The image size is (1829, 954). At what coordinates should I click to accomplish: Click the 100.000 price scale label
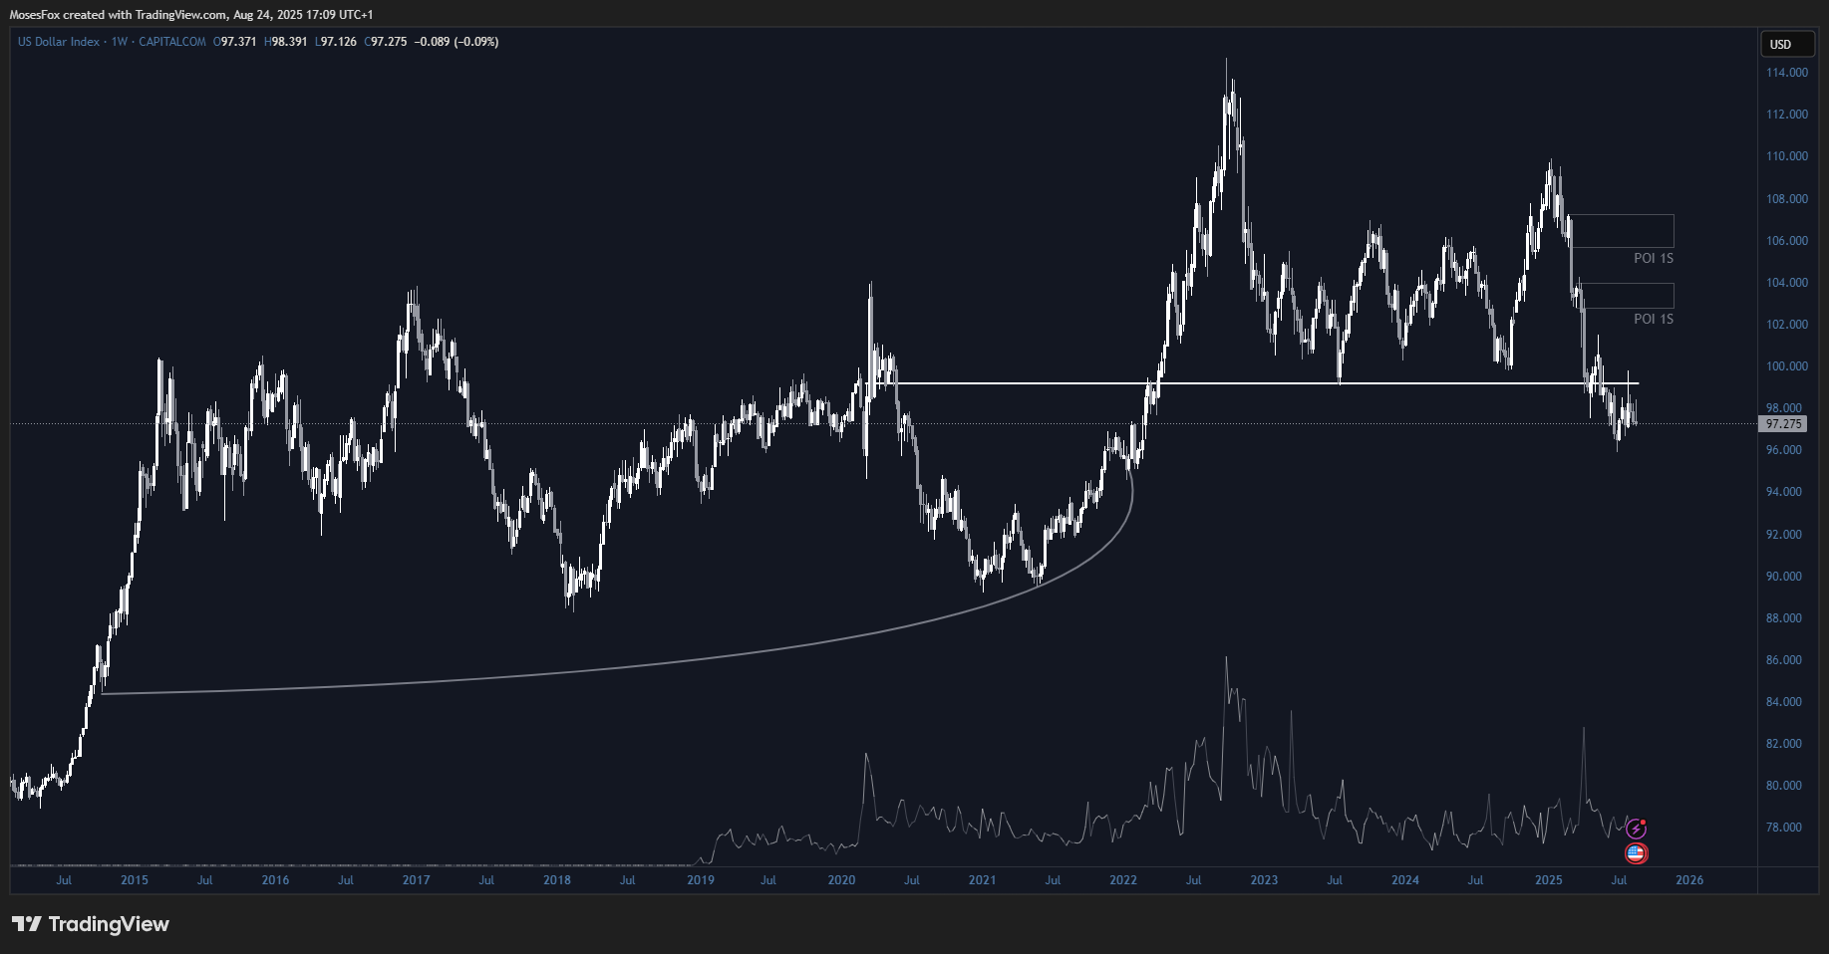(x=1786, y=366)
